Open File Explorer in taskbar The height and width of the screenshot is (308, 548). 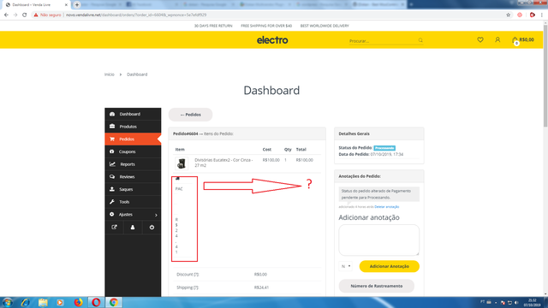point(43,302)
